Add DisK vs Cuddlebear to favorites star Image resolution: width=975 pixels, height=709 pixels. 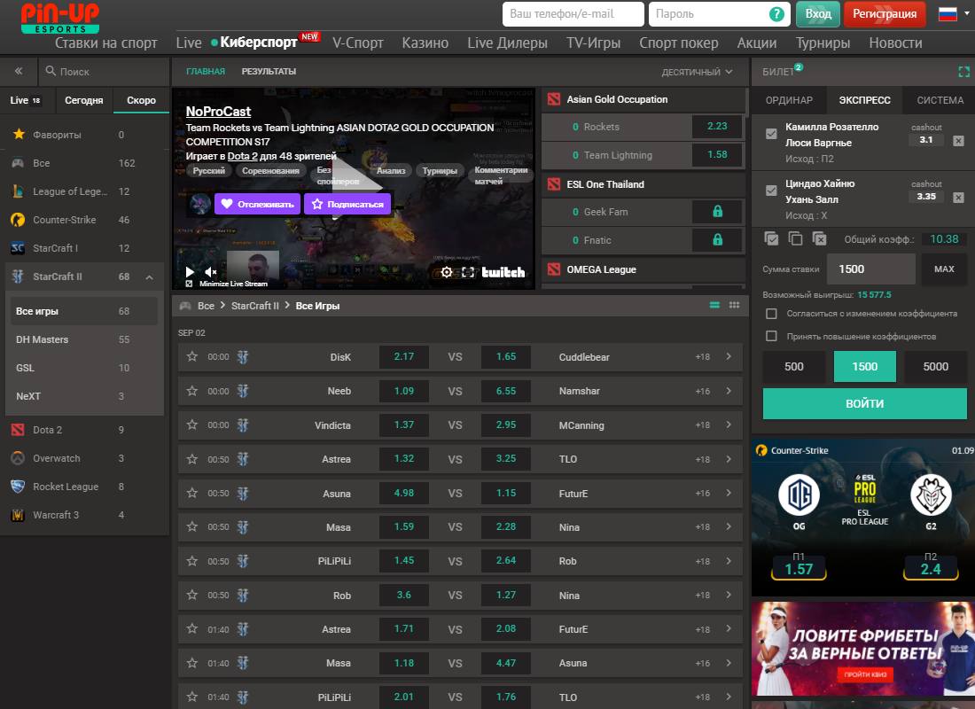(192, 356)
